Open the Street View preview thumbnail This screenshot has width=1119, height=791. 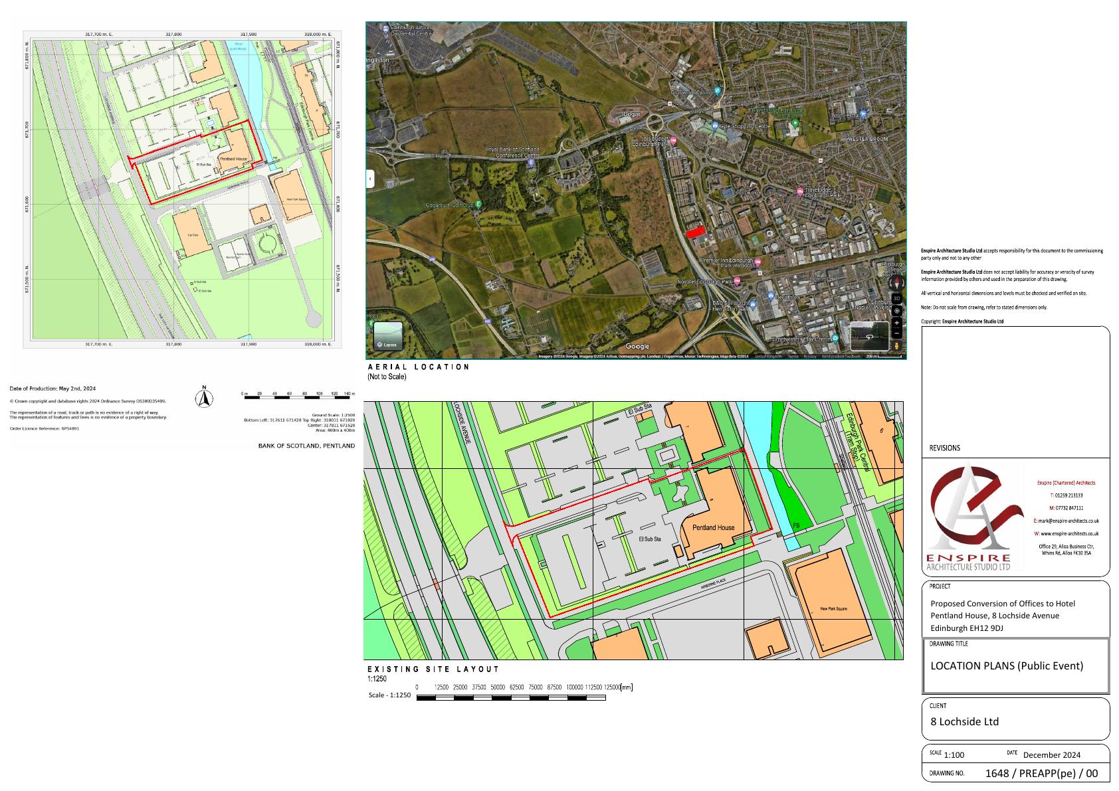pyautogui.click(x=869, y=336)
